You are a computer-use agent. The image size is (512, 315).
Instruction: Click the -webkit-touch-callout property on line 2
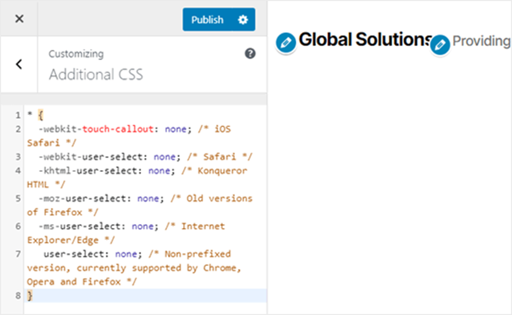pyautogui.click(x=96, y=129)
